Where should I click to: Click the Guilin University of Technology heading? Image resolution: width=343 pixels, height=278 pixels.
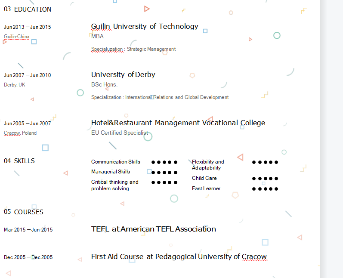pyautogui.click(x=145, y=27)
